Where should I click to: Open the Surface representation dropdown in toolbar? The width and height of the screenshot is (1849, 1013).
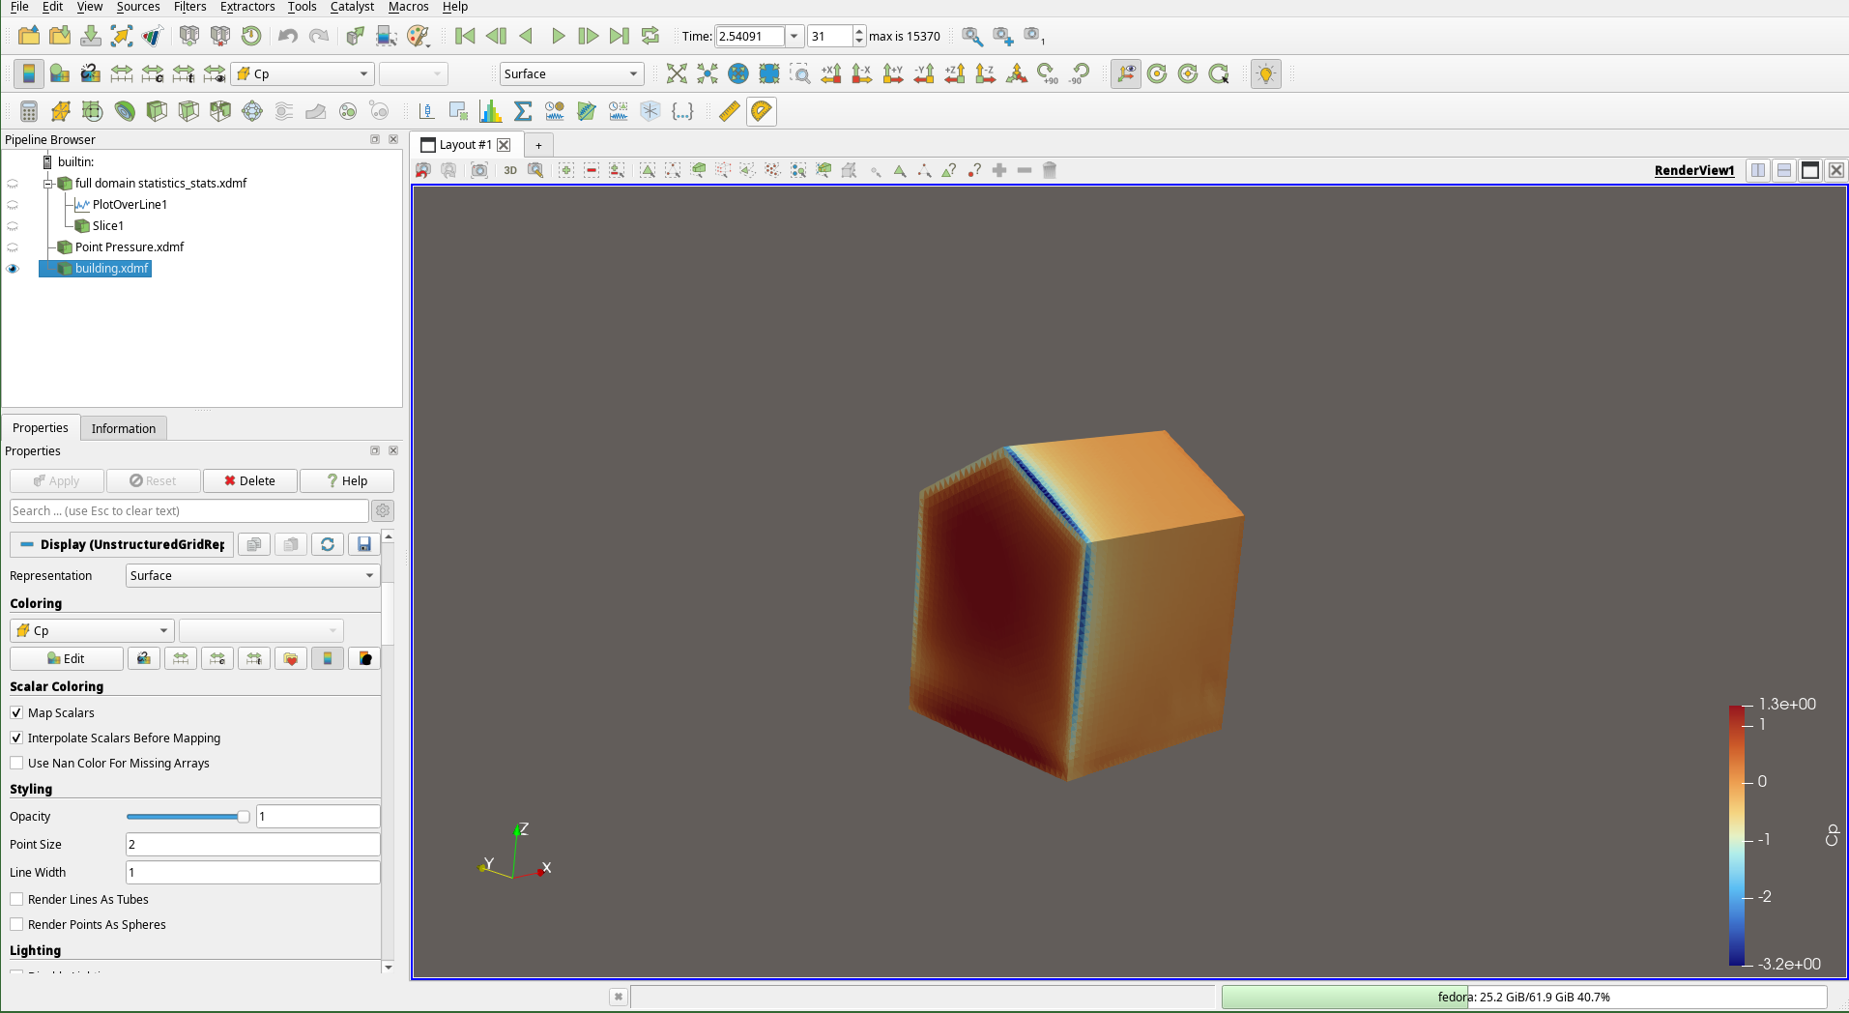[x=570, y=73]
